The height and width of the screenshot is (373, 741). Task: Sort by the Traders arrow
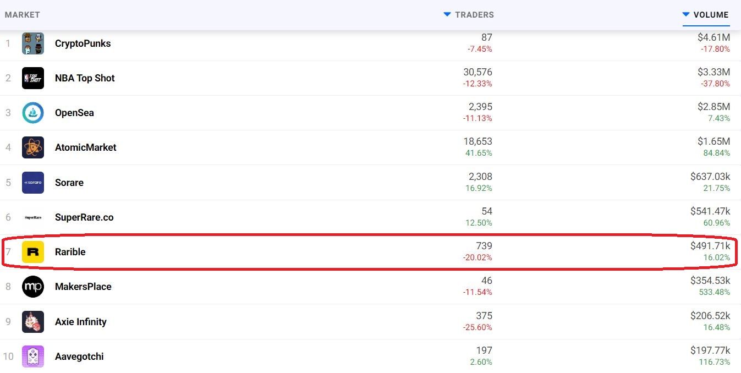tap(447, 14)
